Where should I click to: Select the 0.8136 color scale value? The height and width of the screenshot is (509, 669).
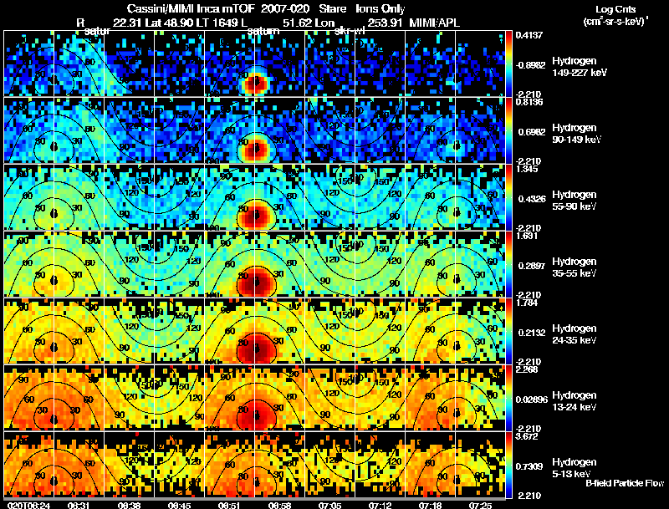click(x=529, y=102)
